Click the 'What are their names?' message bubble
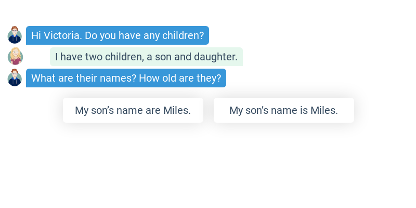The image size is (416, 208). (126, 78)
